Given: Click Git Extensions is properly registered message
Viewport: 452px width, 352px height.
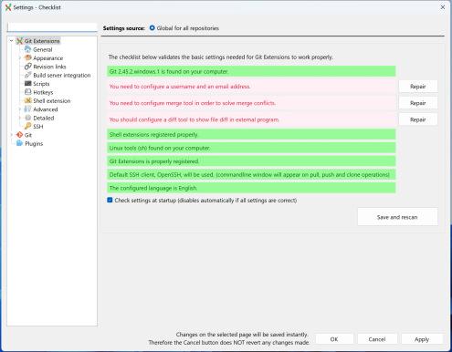Looking at the screenshot, I should 251,161.
